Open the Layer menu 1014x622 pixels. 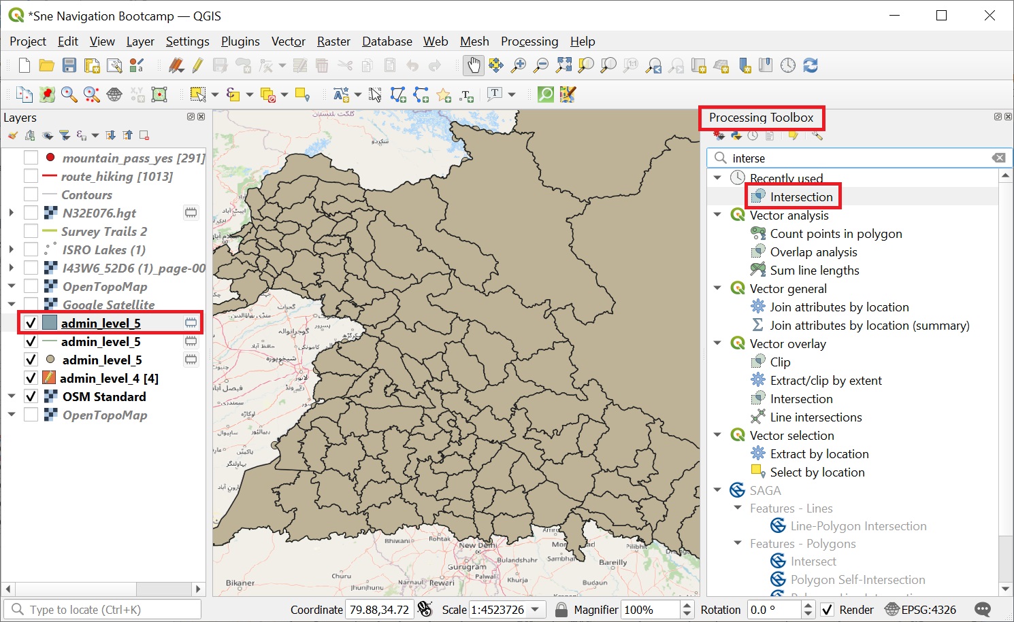tap(140, 41)
